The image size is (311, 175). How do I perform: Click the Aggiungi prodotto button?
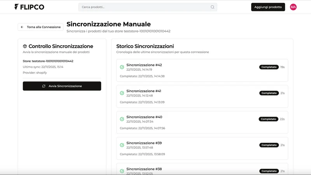(268, 7)
